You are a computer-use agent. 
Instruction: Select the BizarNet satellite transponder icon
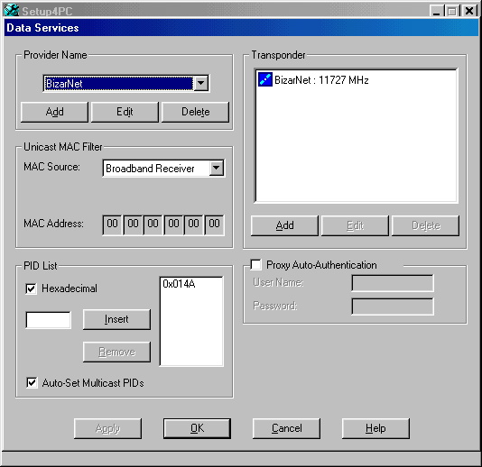[x=265, y=79]
